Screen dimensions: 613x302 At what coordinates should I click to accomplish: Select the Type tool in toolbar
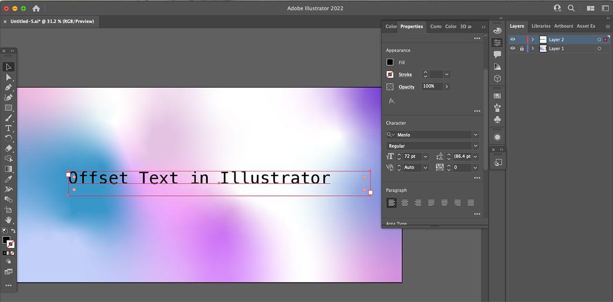click(9, 128)
